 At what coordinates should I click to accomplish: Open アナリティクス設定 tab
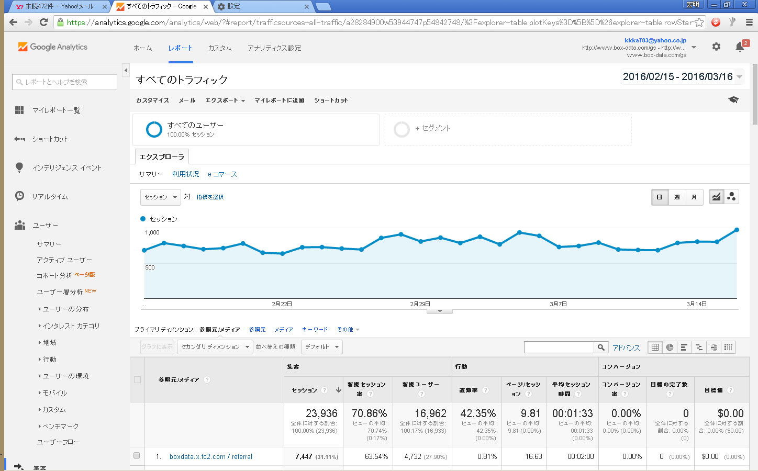(274, 48)
